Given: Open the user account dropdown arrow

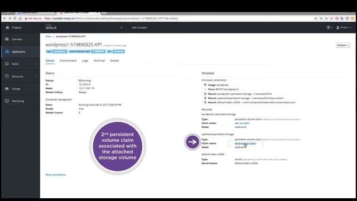Looking at the screenshot, I should (350, 27).
